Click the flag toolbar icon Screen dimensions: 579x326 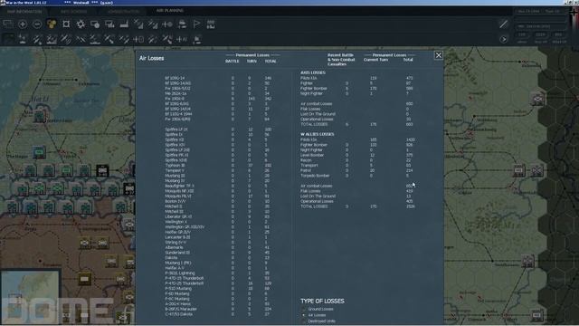point(196,24)
